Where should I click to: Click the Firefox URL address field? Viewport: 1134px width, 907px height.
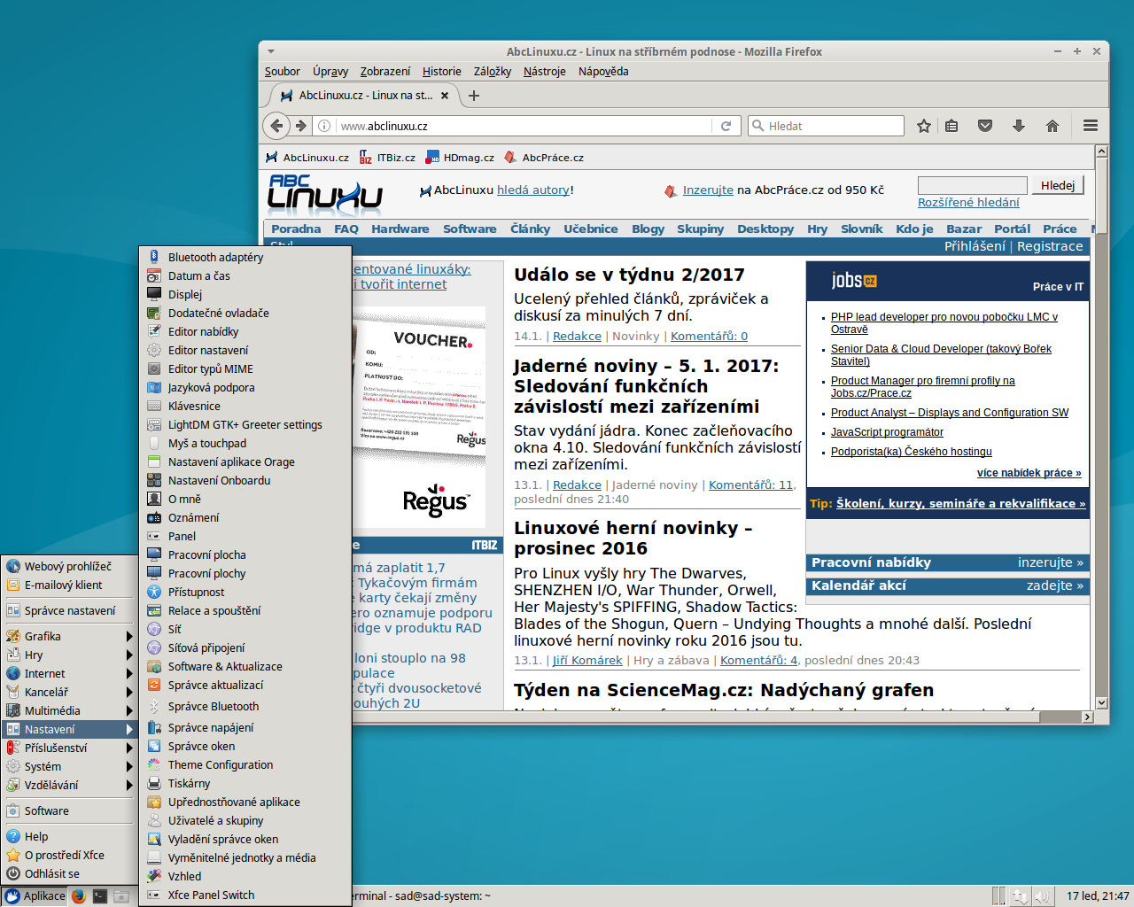[x=524, y=126]
